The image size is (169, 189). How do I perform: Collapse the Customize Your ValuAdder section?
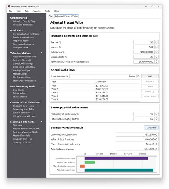42,102
